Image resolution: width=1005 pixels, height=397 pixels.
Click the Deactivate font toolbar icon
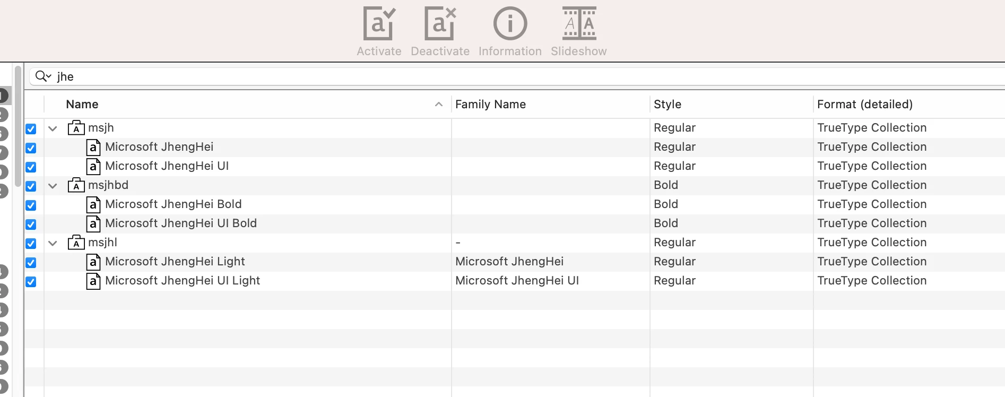[x=440, y=24]
